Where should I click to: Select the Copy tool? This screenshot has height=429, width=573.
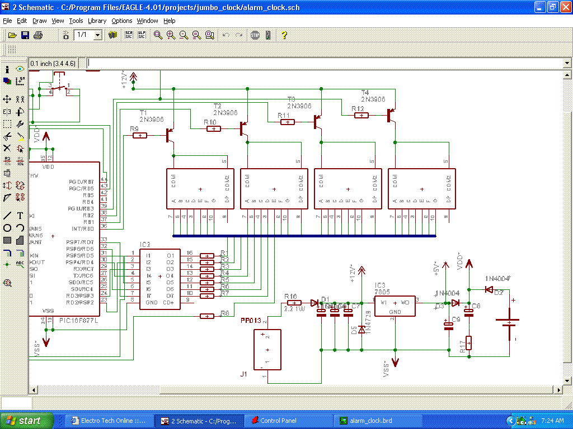tap(20, 99)
